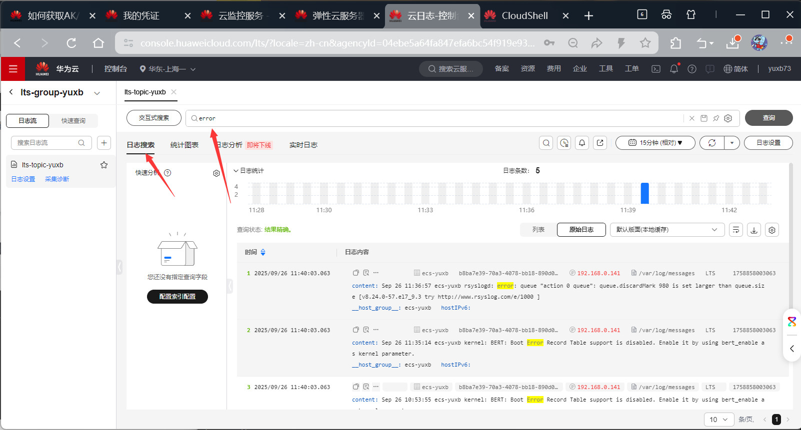Switch results to 原始日志 view

coord(581,230)
